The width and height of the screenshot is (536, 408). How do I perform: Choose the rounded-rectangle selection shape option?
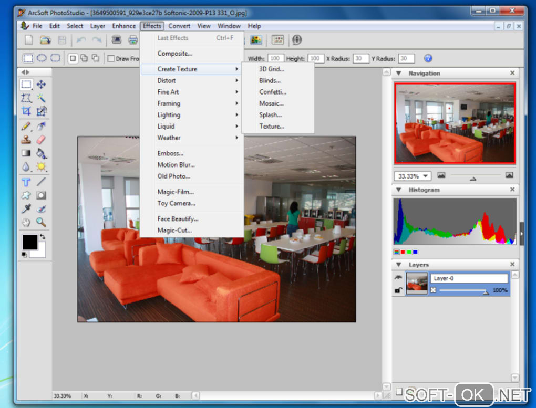coord(55,58)
